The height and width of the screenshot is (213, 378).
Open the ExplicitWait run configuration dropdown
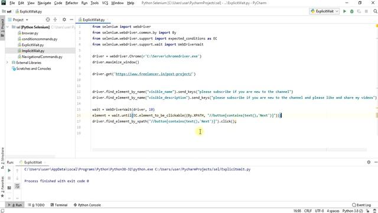324,11
